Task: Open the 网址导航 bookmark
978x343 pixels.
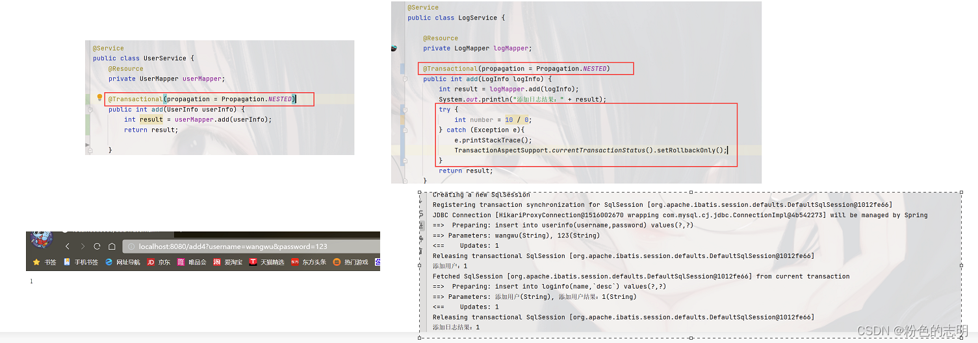Action: tap(122, 262)
